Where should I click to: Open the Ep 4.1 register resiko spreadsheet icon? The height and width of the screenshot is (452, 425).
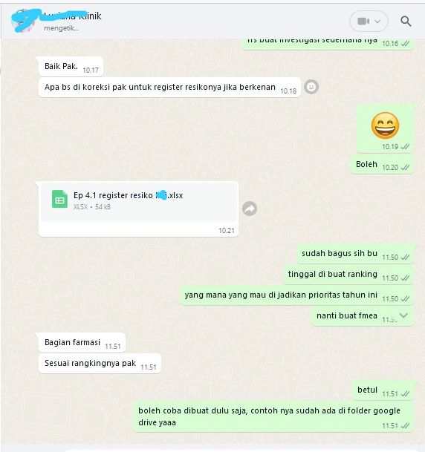pyautogui.click(x=59, y=199)
